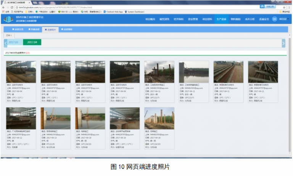Open the 生产进度 menu item
Image resolution: width=293 pixels, height=176 pixels.
pyautogui.click(x=221, y=19)
